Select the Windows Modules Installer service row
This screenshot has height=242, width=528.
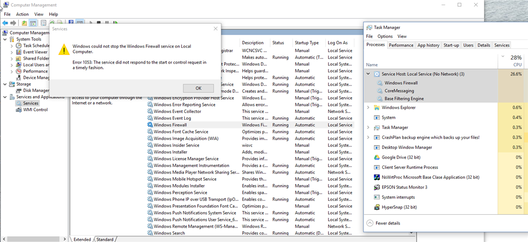point(250,185)
